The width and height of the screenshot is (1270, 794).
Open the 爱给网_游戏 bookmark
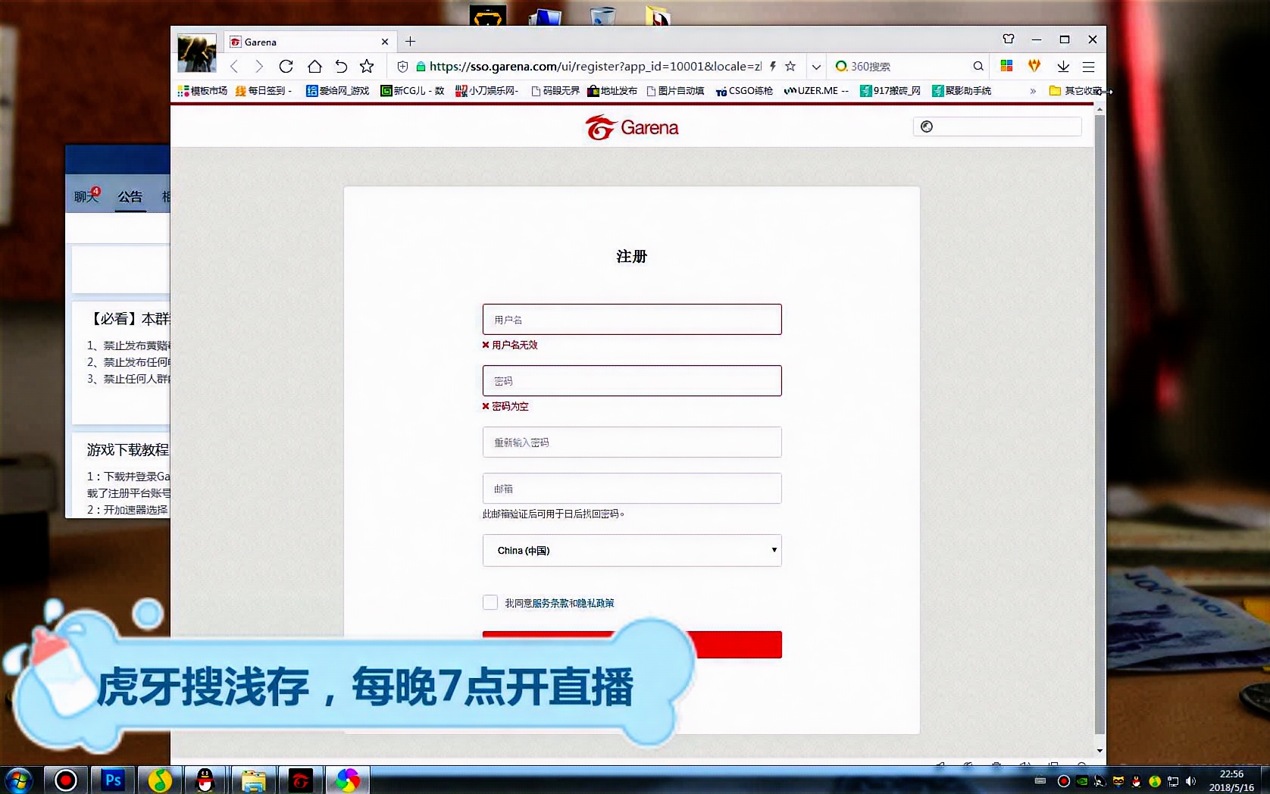coord(337,91)
